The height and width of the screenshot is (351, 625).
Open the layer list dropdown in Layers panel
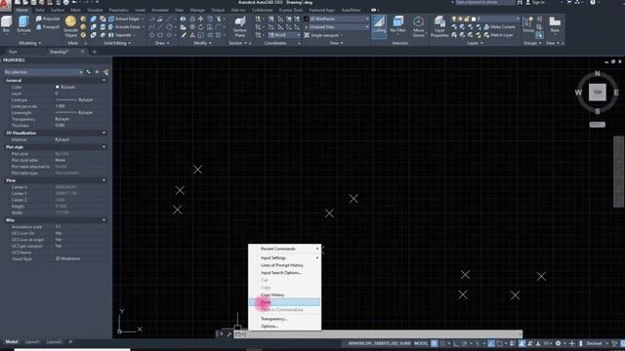pos(485,19)
